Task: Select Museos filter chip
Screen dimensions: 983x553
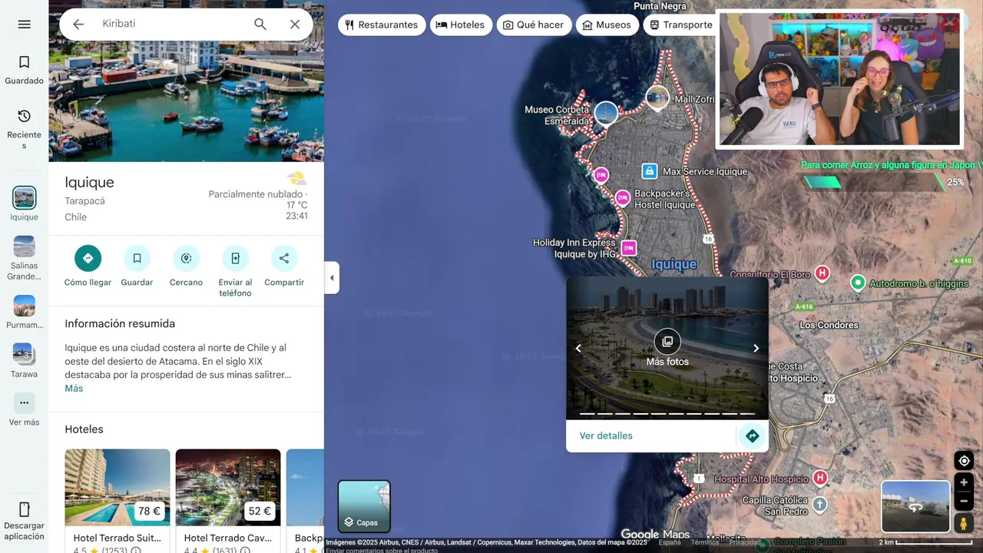Action: click(x=607, y=25)
